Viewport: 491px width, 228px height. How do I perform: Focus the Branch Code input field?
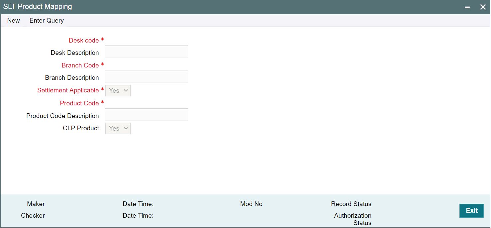(147, 65)
